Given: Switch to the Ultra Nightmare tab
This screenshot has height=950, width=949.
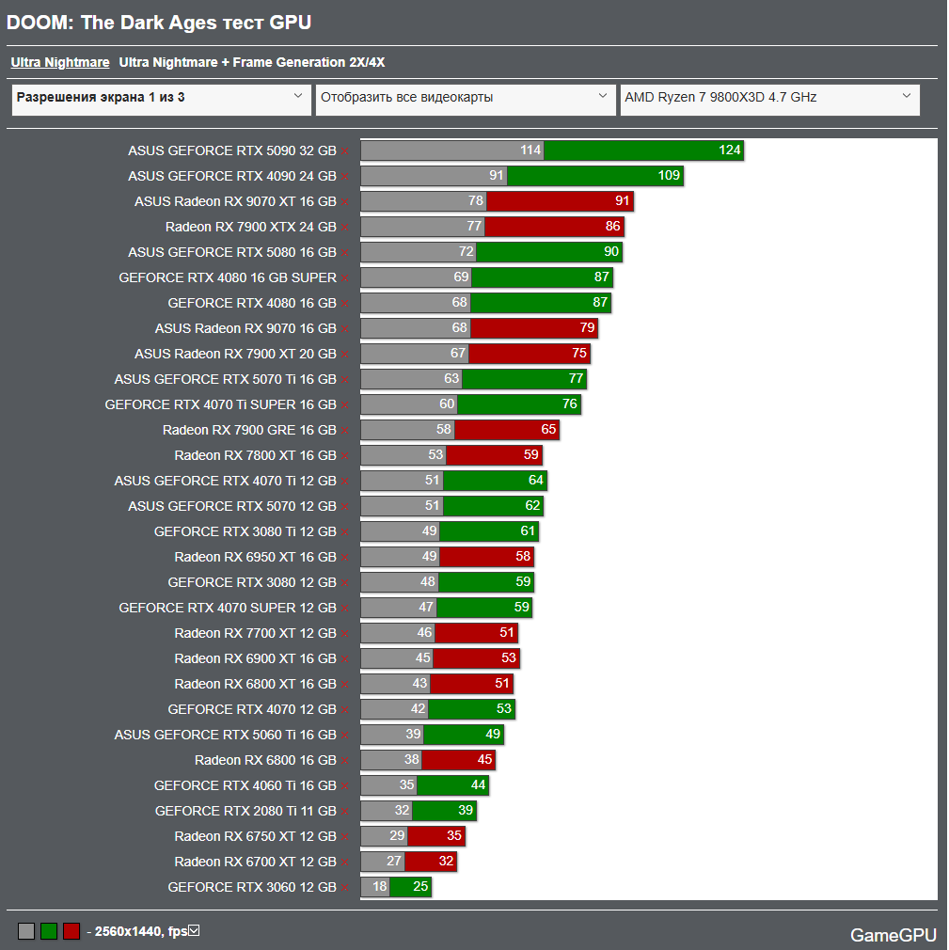Looking at the screenshot, I should (x=60, y=62).
